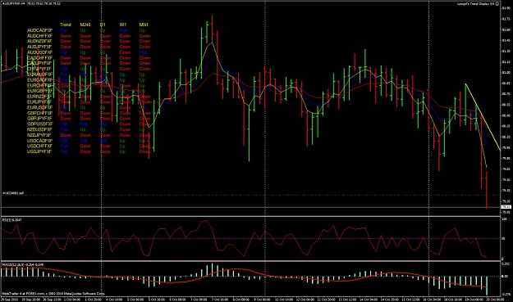
Task: Click the MACD indicator label
Action: (23, 265)
